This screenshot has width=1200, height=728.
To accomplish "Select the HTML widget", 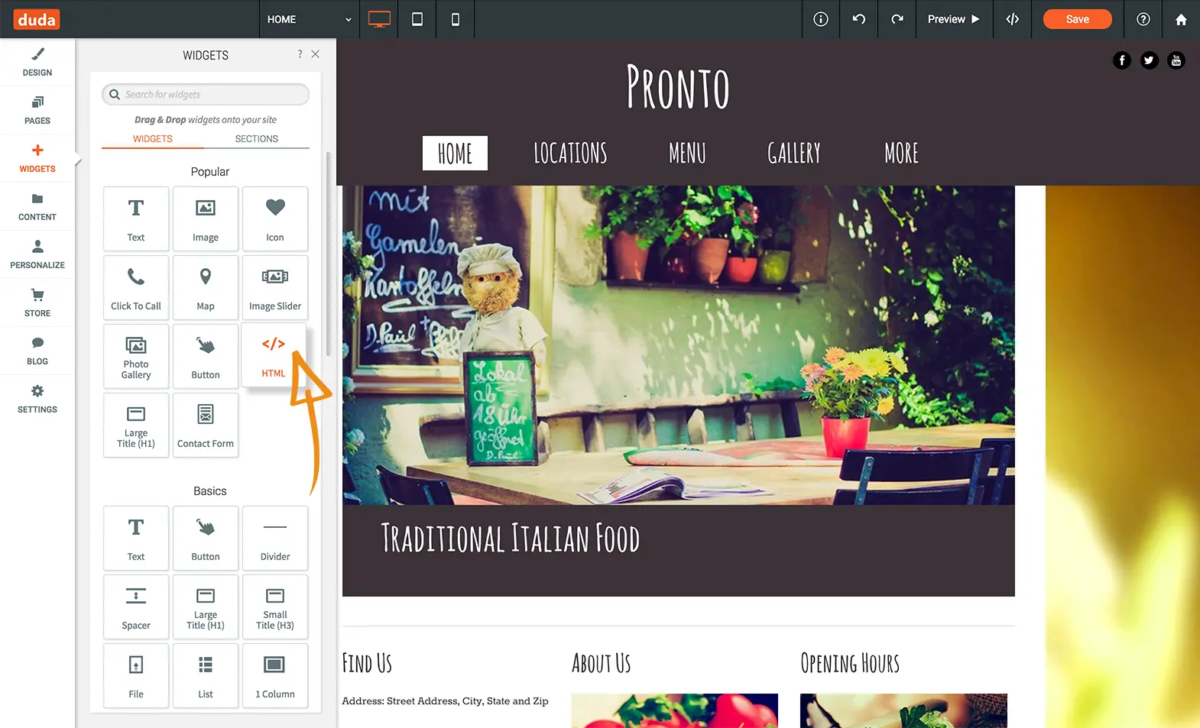I will point(274,355).
